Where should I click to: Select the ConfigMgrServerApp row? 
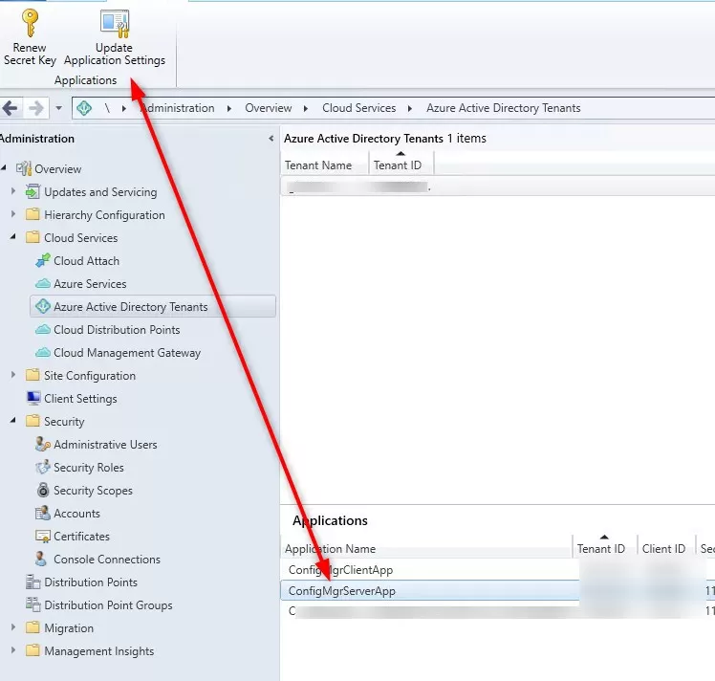coord(497,591)
